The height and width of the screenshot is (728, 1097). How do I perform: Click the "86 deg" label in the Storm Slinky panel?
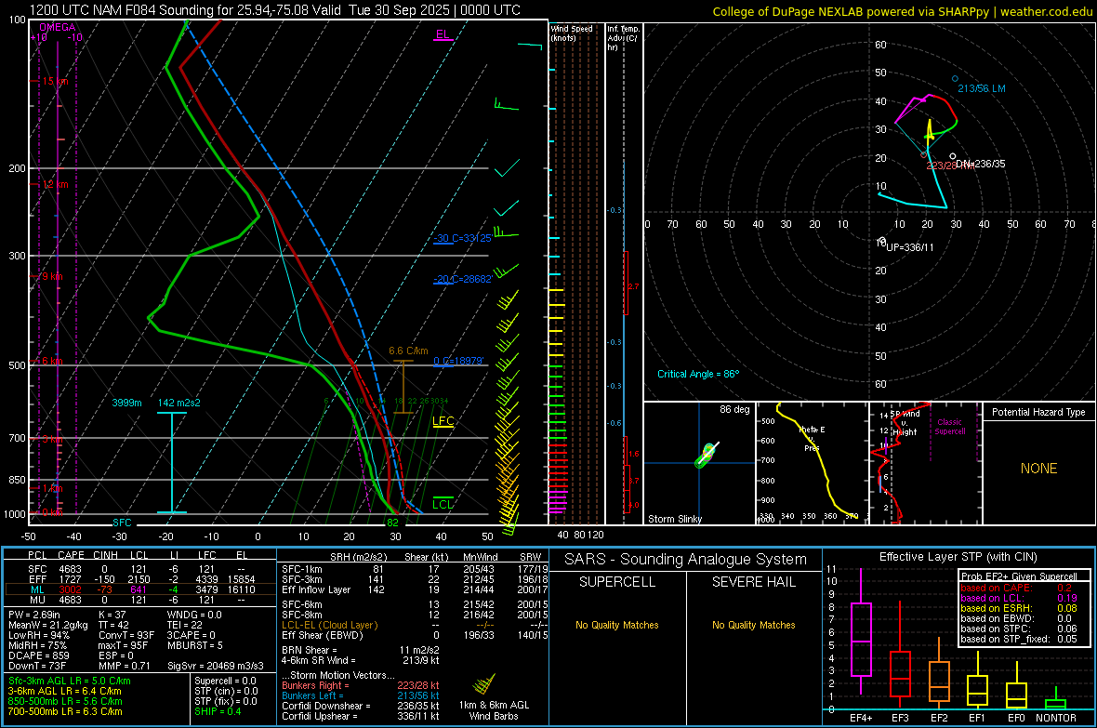734,409
